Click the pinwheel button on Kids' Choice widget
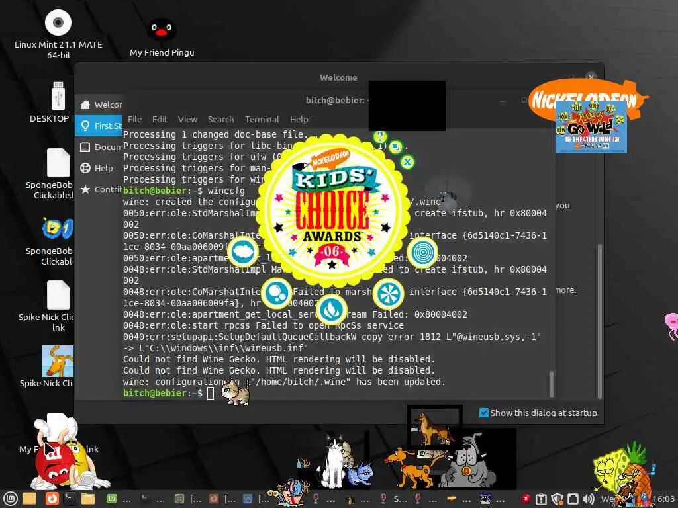 point(388,294)
